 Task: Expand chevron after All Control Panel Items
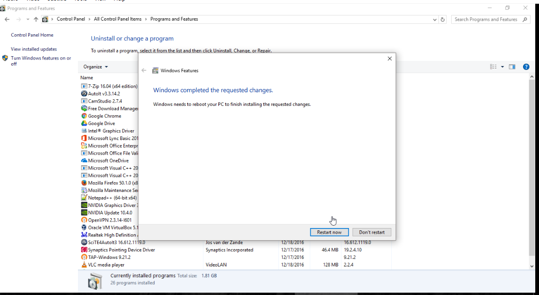tap(146, 19)
